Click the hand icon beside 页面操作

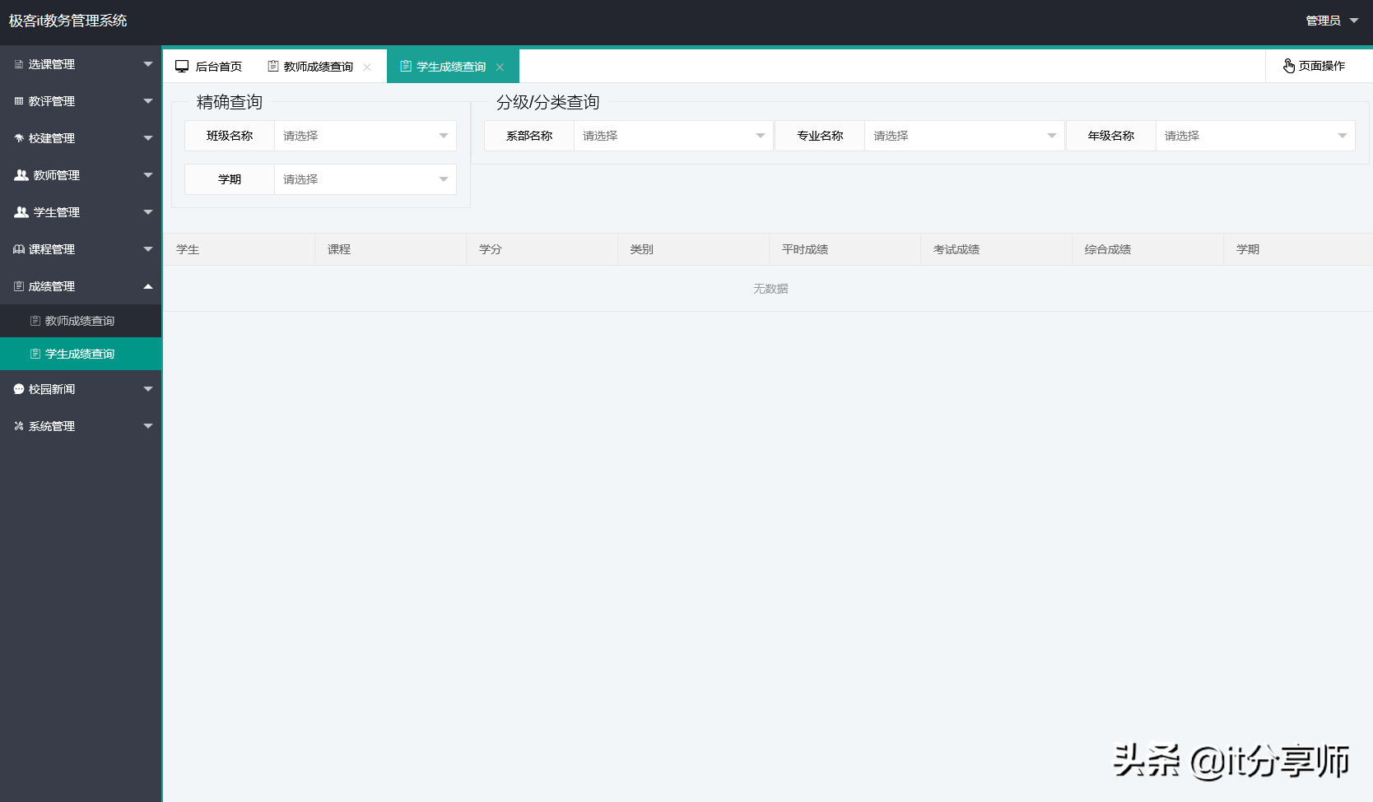(x=1288, y=65)
